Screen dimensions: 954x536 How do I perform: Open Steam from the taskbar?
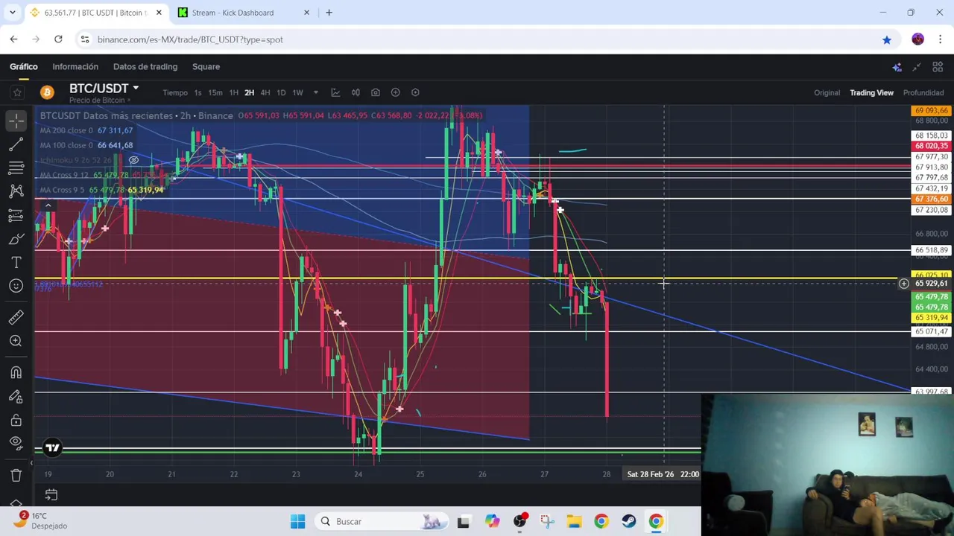[x=628, y=521]
